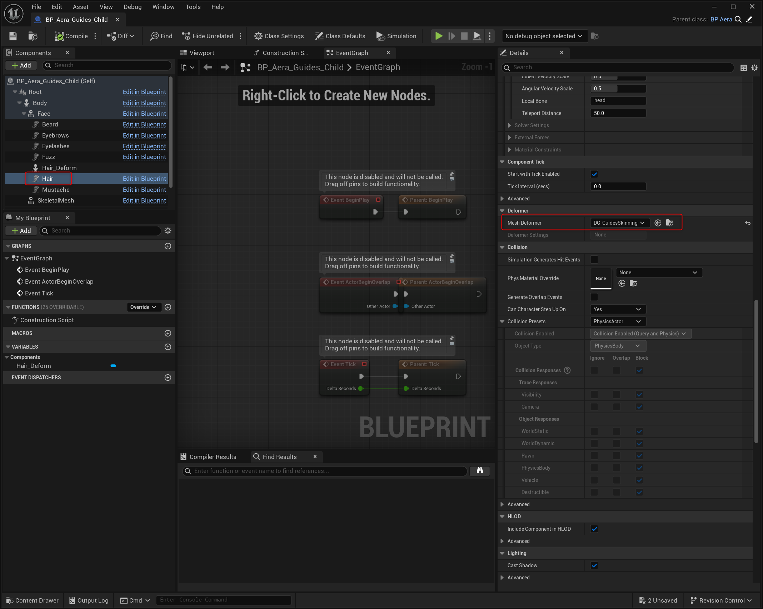This screenshot has width=763, height=609.
Task: Open the Mesh Deformer DG_GuidesSkinning dropdown
Action: (x=618, y=223)
